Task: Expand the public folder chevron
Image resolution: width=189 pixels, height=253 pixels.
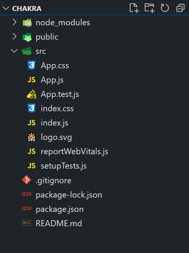Action: coord(15,37)
